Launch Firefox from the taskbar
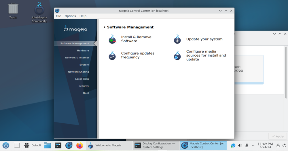 click(80, 146)
